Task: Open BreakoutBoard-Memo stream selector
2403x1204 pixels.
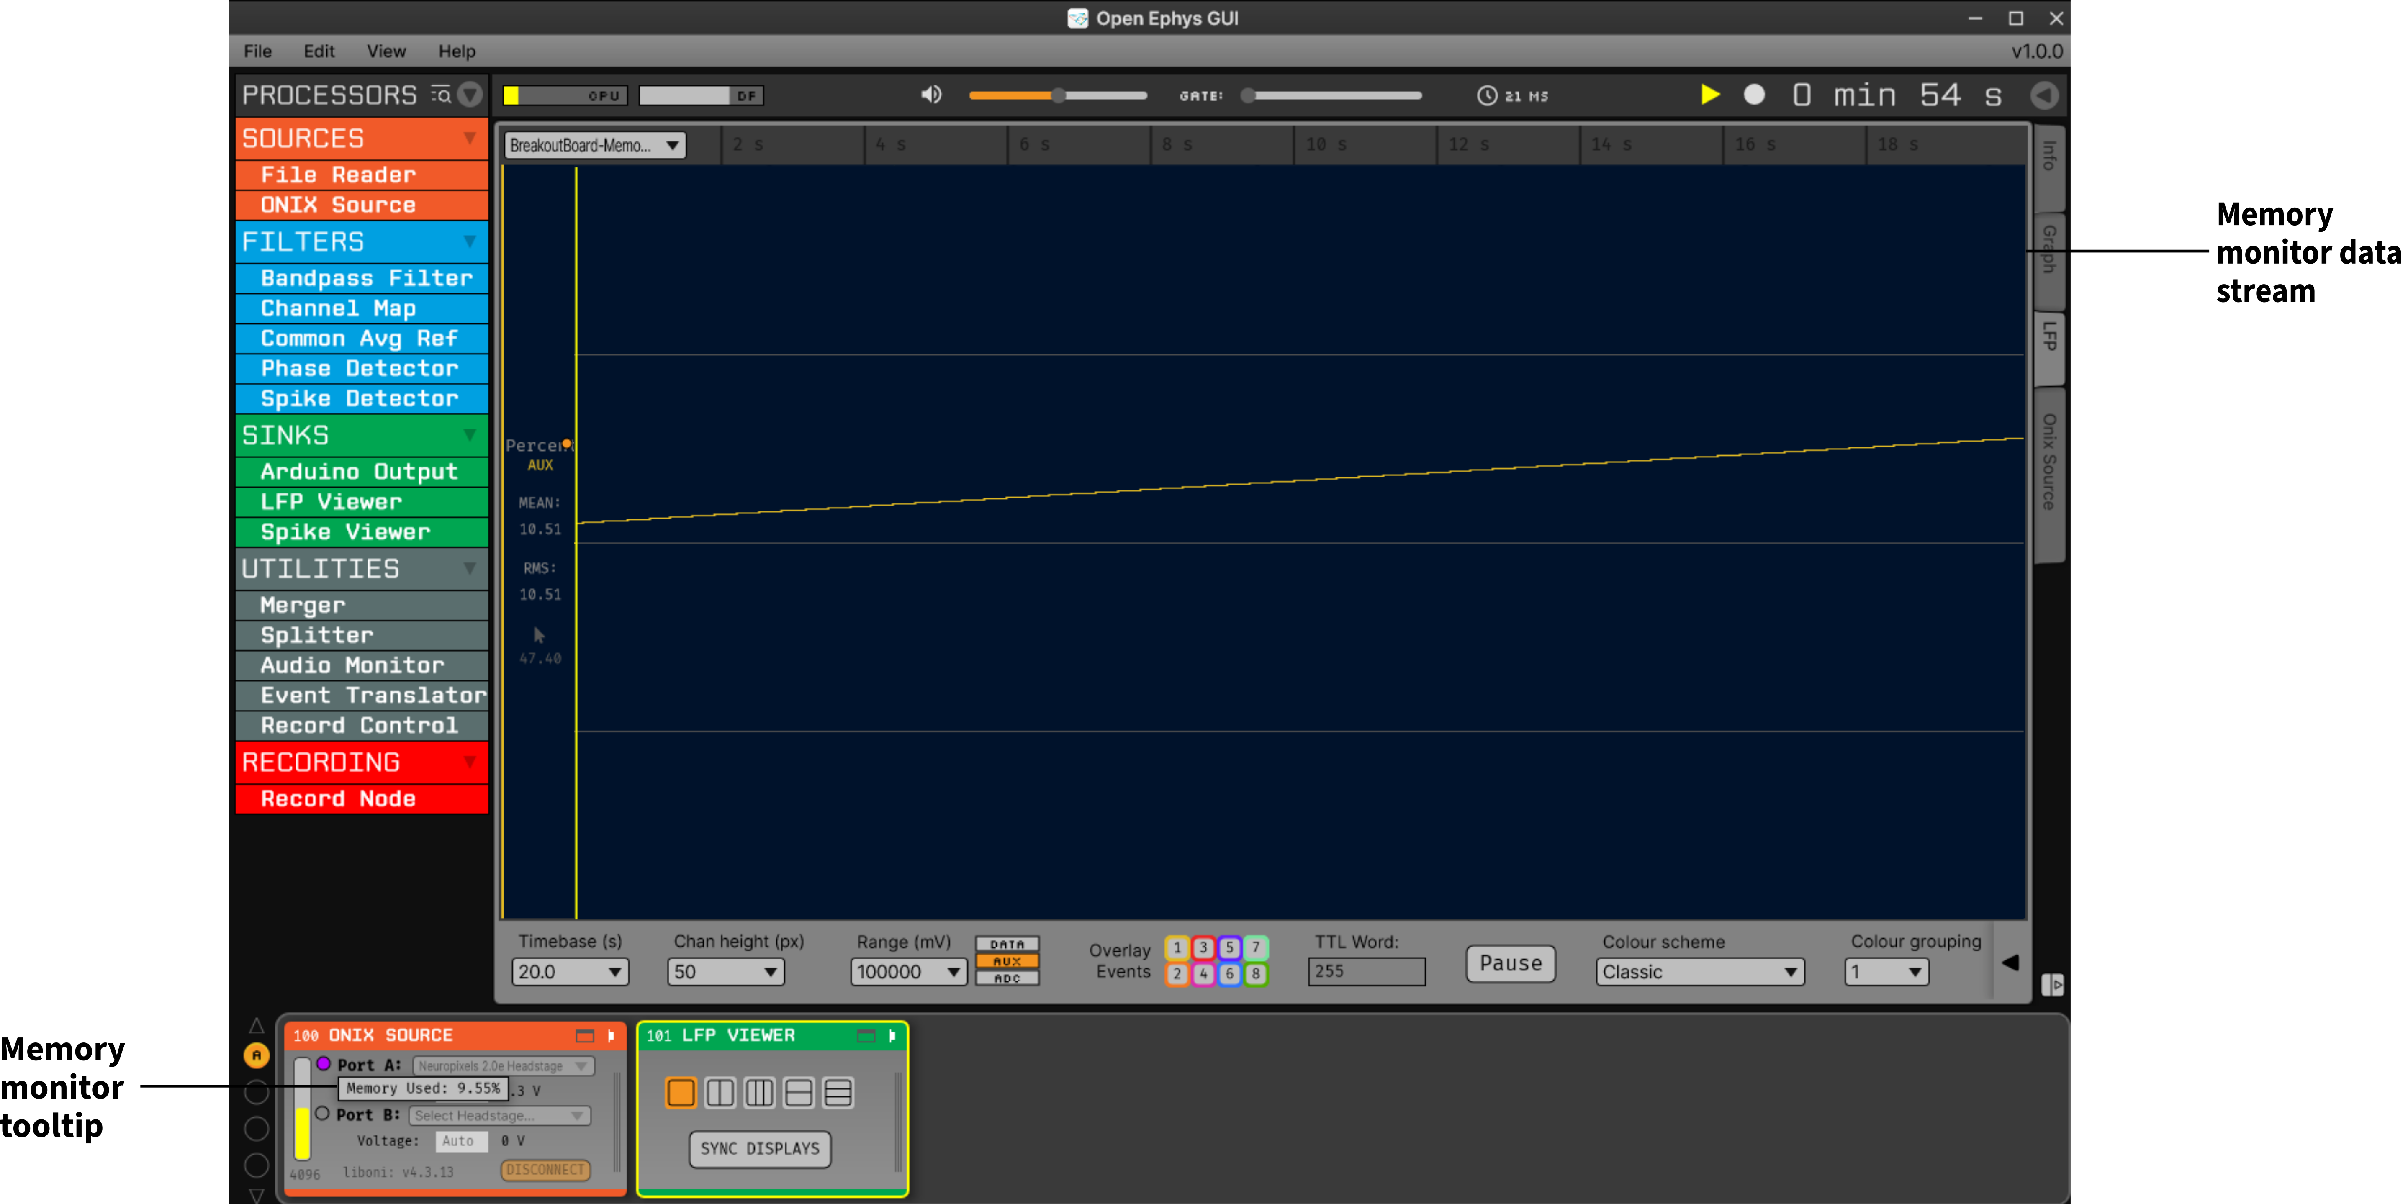Action: pos(594,146)
